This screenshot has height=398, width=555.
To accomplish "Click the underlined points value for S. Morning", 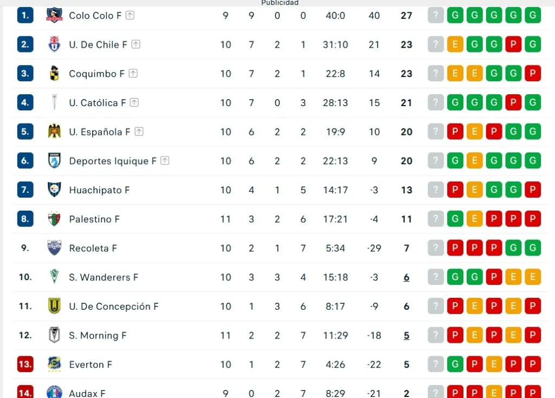I will click(x=406, y=335).
